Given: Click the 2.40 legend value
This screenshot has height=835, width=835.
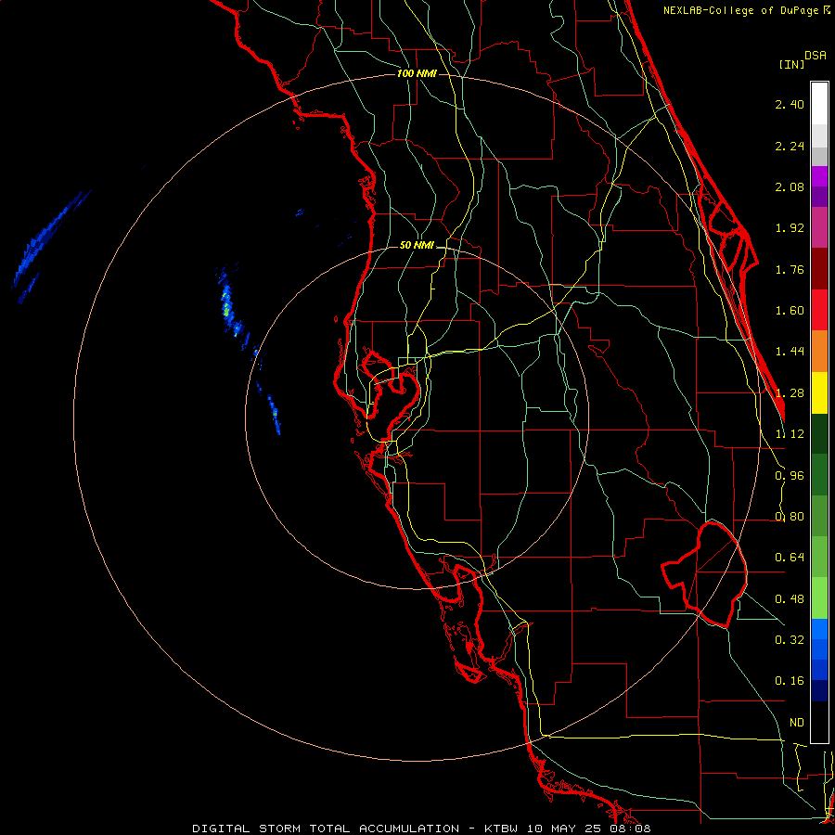Looking at the screenshot, I should 790,104.
